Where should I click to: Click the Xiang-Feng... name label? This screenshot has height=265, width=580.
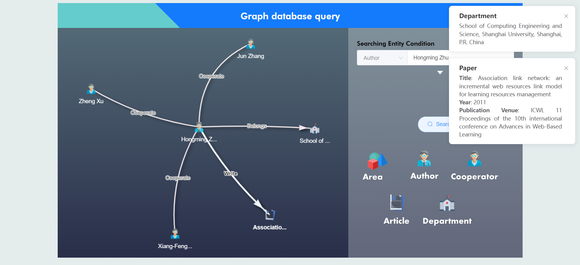(175, 246)
